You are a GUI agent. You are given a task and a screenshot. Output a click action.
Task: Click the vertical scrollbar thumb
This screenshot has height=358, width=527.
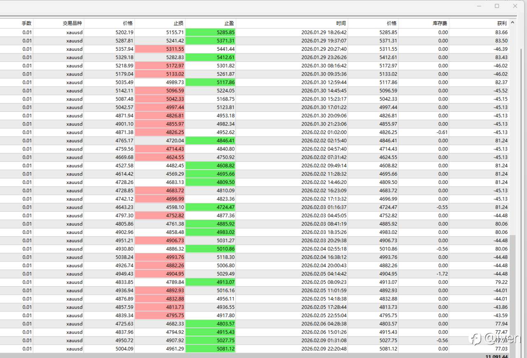513,293
